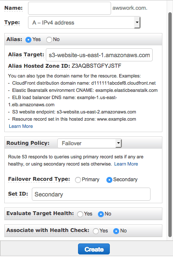
Task: Select Alias Yes radio button
Action: 28,40
